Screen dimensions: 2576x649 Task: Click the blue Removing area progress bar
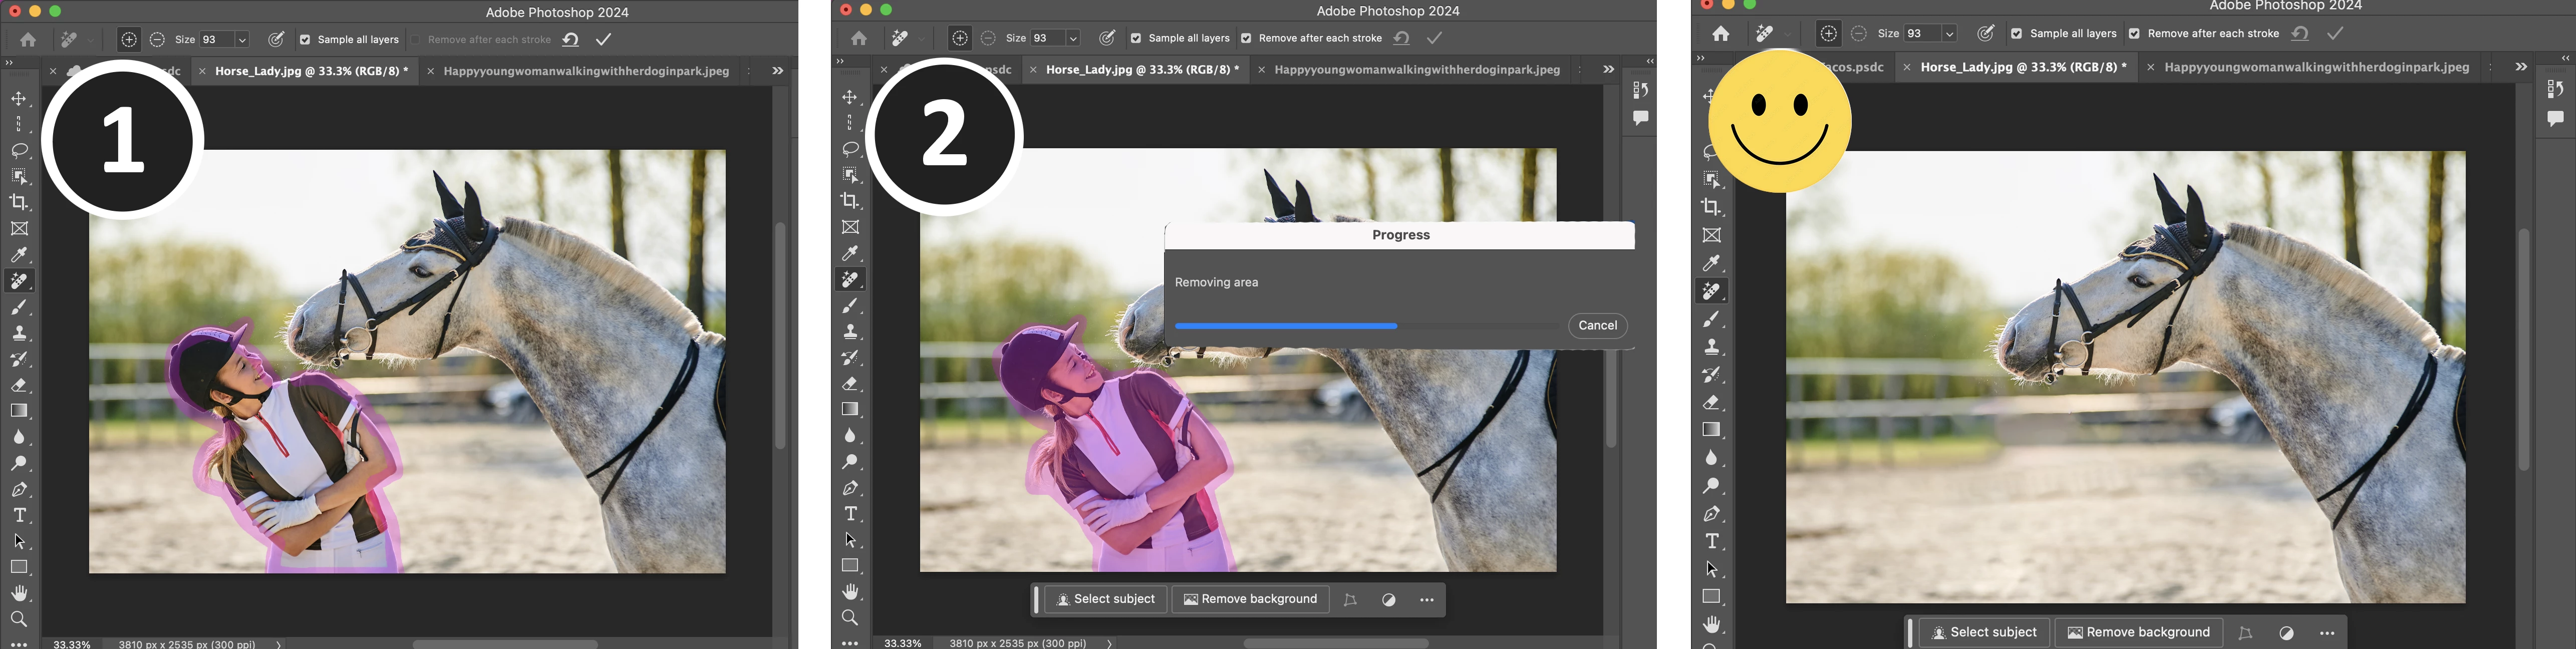click(x=1286, y=326)
